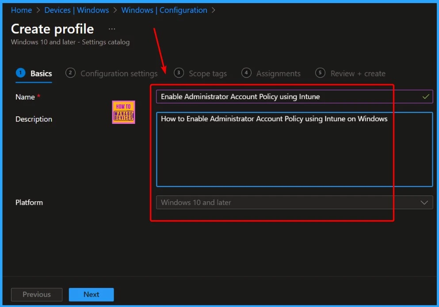This screenshot has width=439, height=307.
Task: Click the step 5 circle icon
Action: click(320, 73)
